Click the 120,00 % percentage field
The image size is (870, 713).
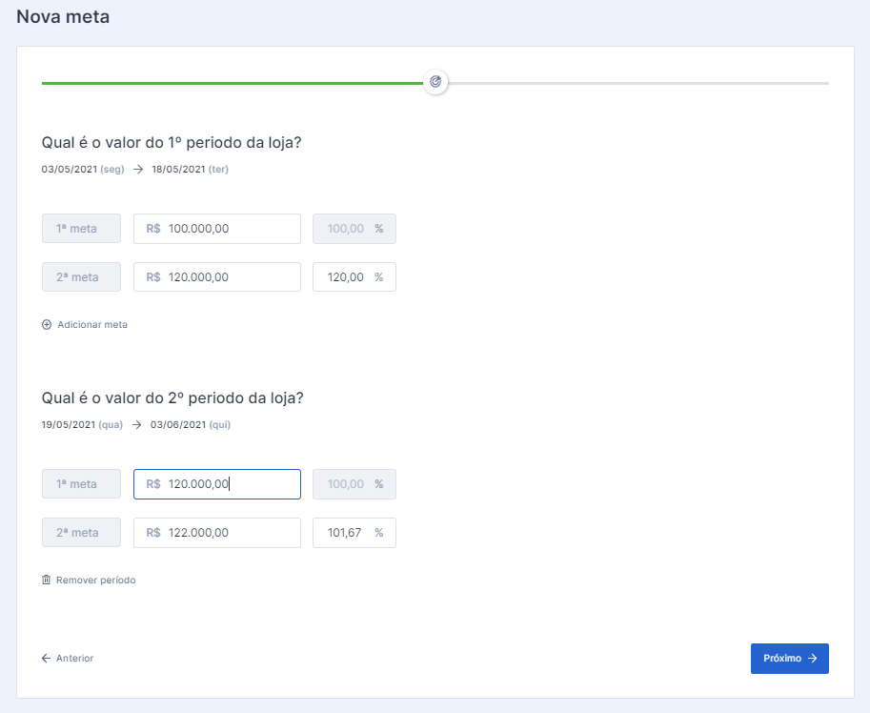pyautogui.click(x=354, y=276)
